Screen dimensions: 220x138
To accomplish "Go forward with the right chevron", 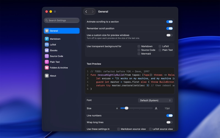I will click(93, 12).
